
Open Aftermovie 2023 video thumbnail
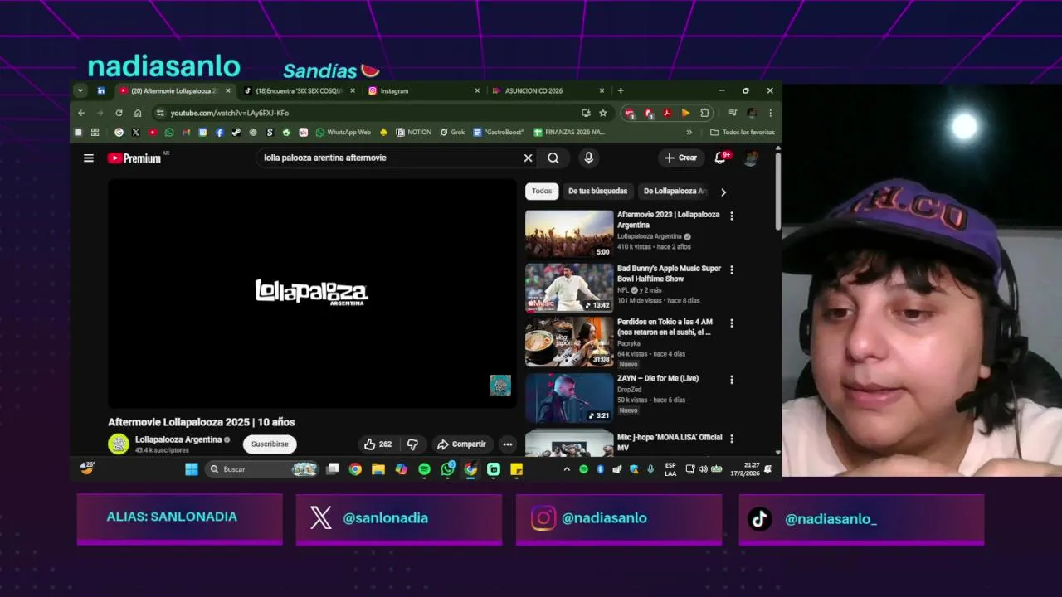pyautogui.click(x=569, y=233)
